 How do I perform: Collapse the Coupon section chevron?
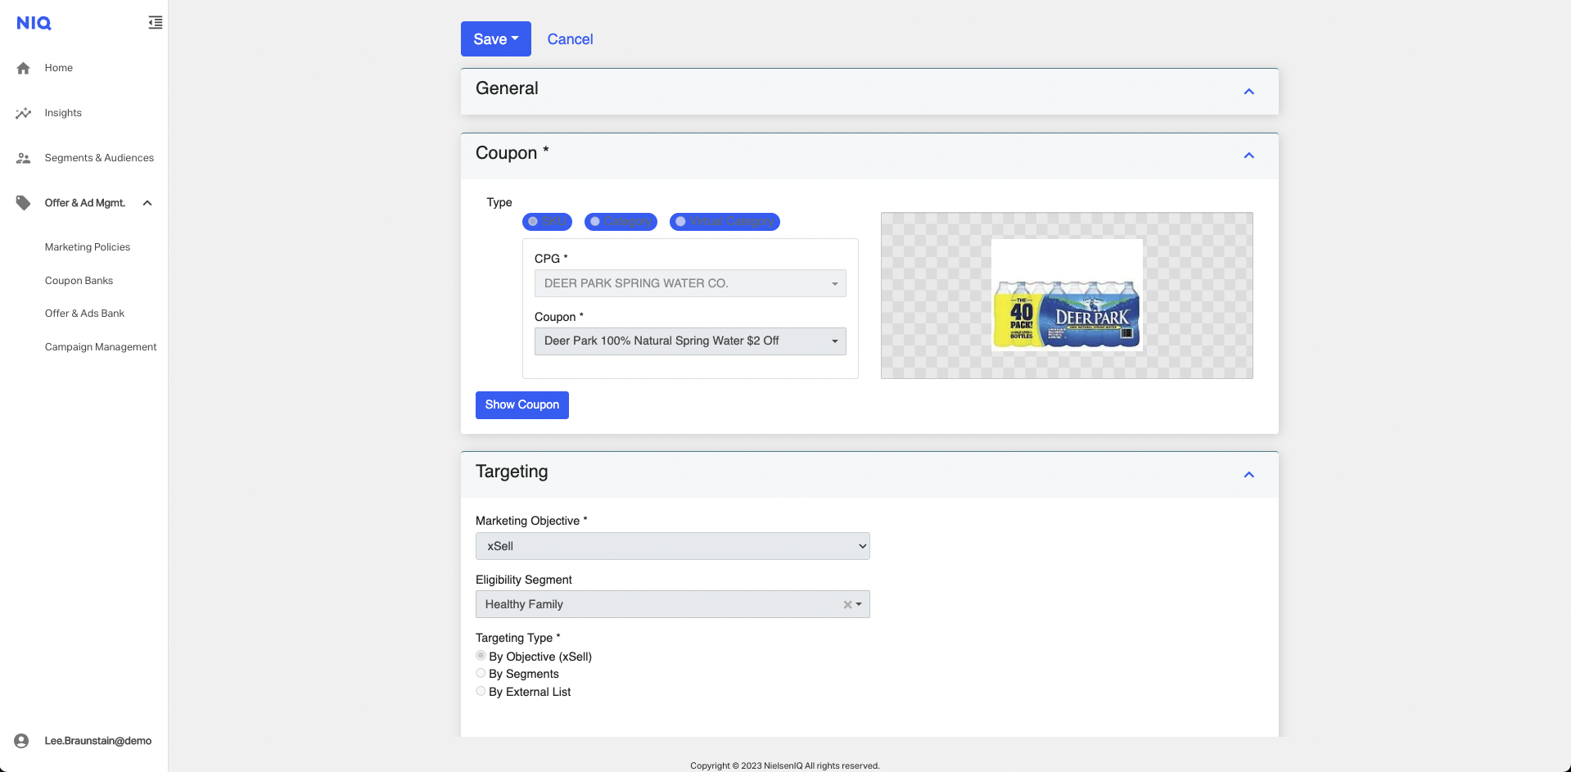1248,156
